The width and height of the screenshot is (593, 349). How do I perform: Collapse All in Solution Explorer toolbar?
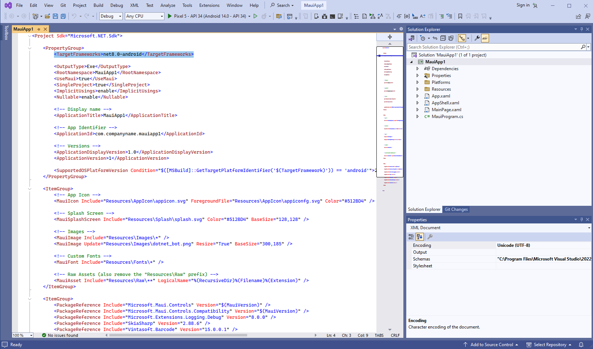tap(443, 38)
